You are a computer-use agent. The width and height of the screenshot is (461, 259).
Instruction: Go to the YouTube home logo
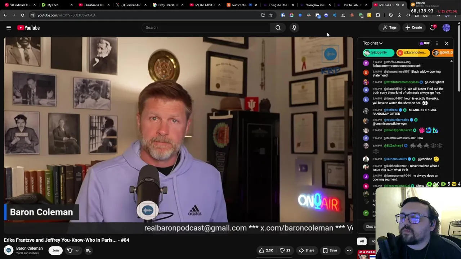28,28
